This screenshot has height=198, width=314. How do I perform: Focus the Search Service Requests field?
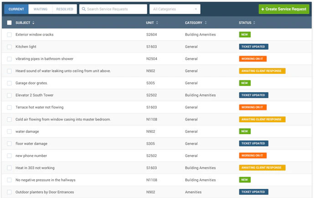pyautogui.click(x=113, y=9)
